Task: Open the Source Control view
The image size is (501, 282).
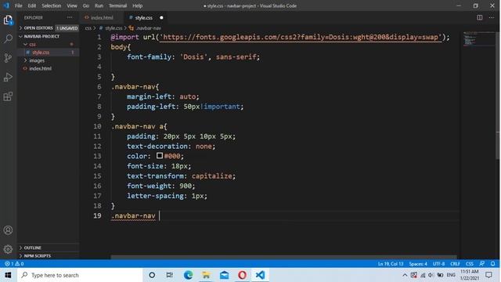Action: pos(8,58)
